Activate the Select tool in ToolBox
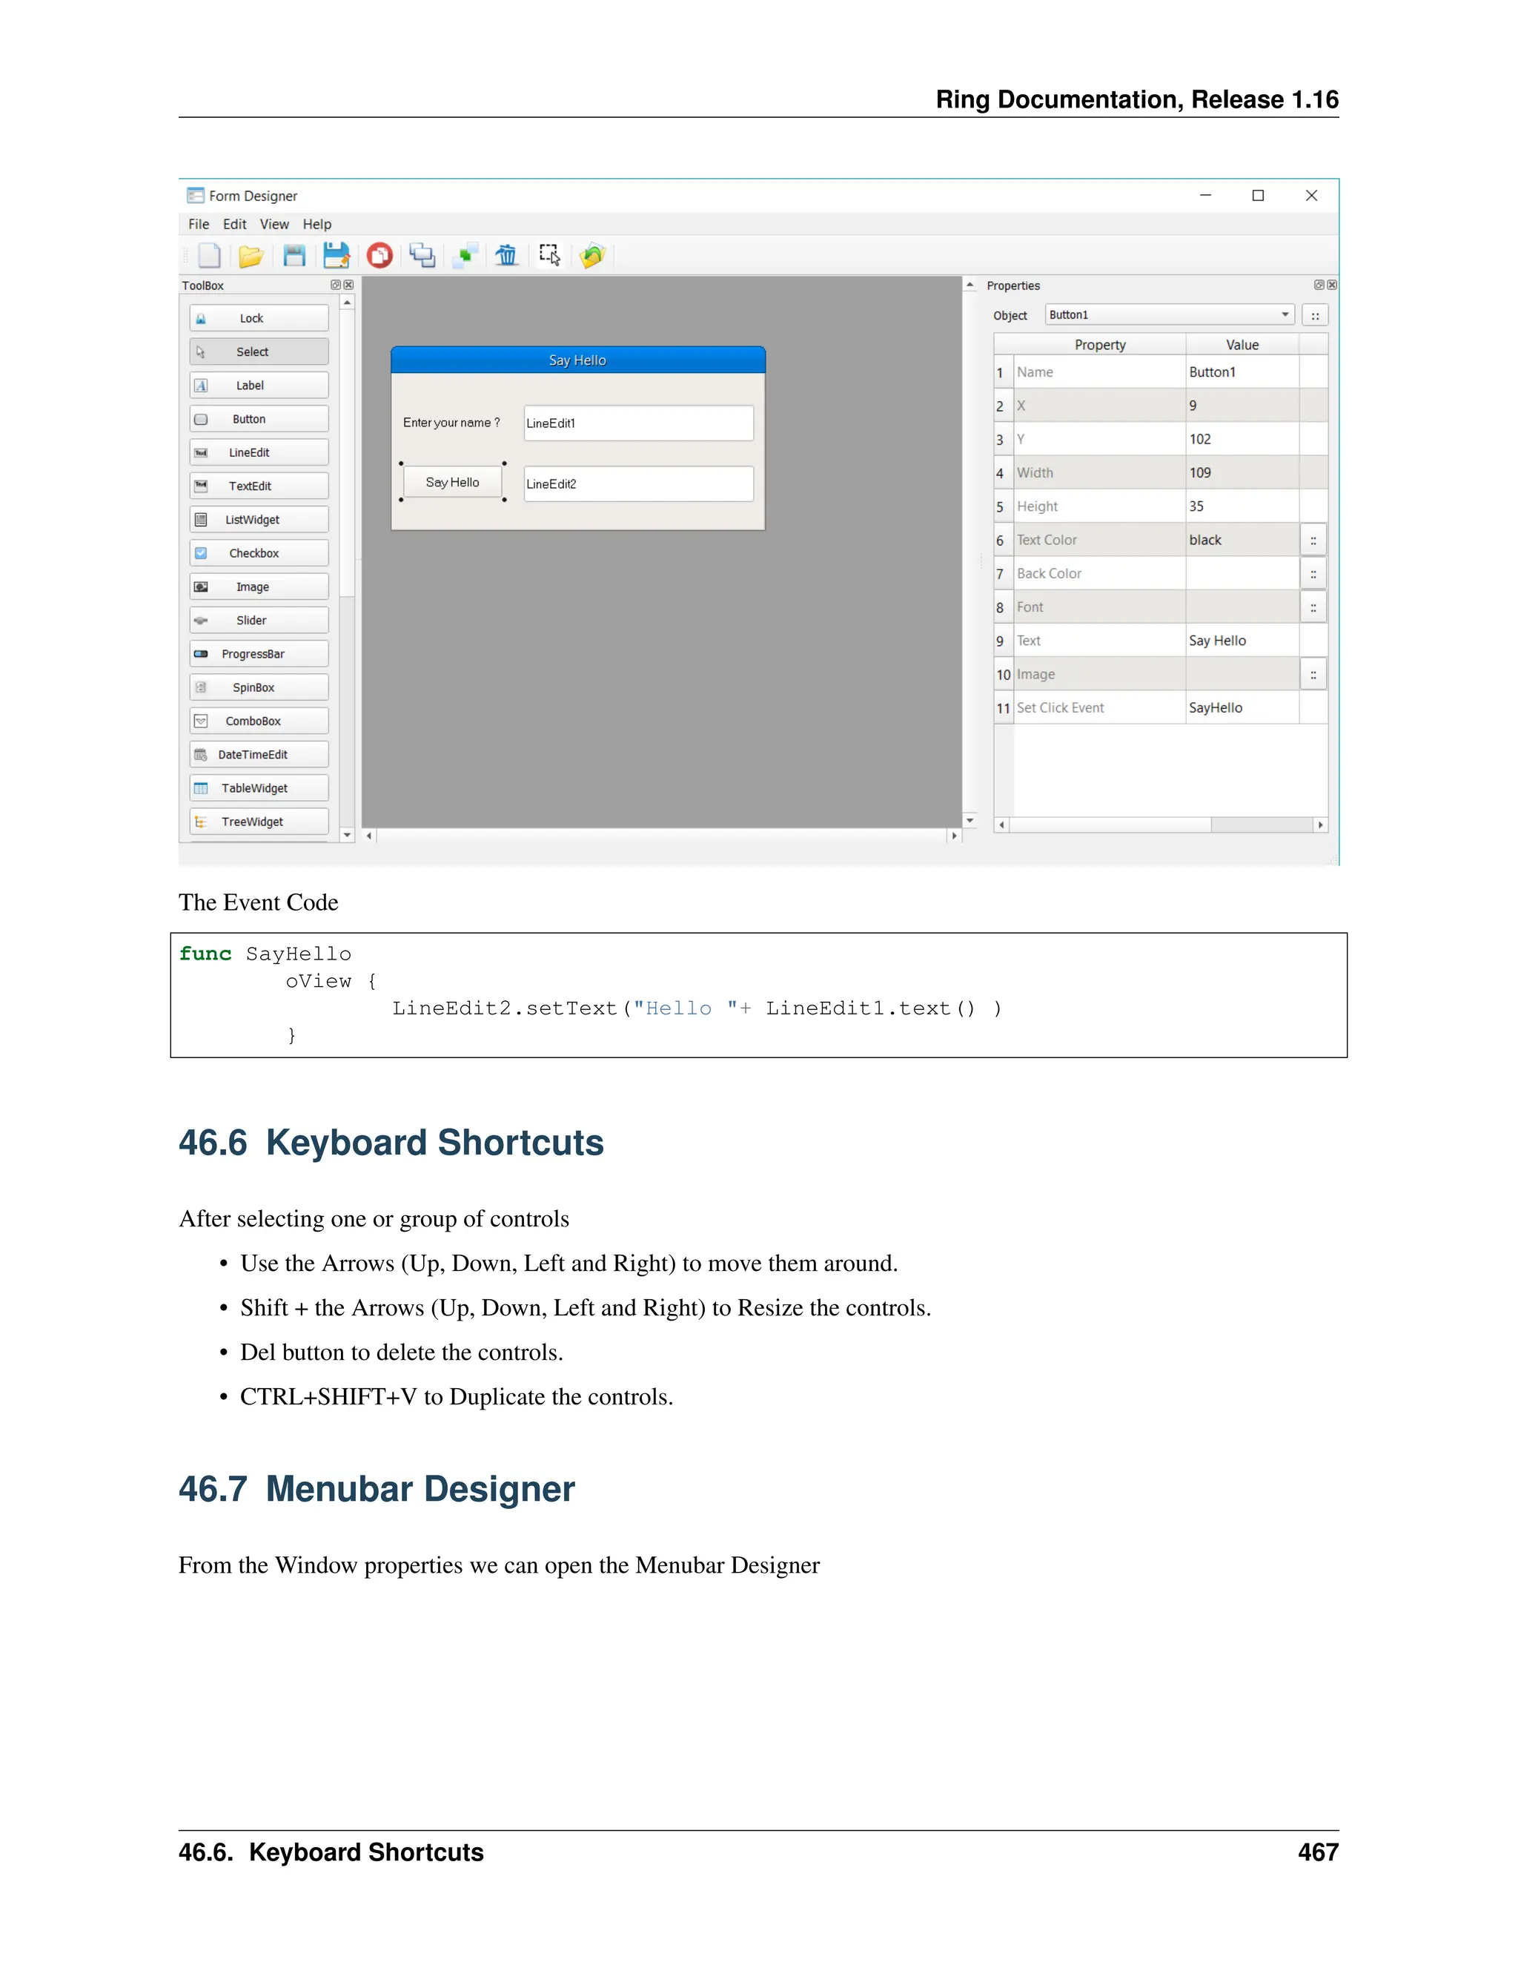 point(259,351)
